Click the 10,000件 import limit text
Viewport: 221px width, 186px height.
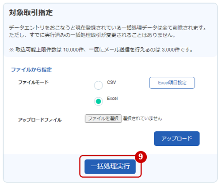click(x=73, y=50)
